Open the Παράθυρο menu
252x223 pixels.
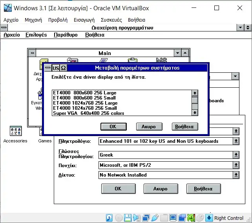[x=66, y=35]
